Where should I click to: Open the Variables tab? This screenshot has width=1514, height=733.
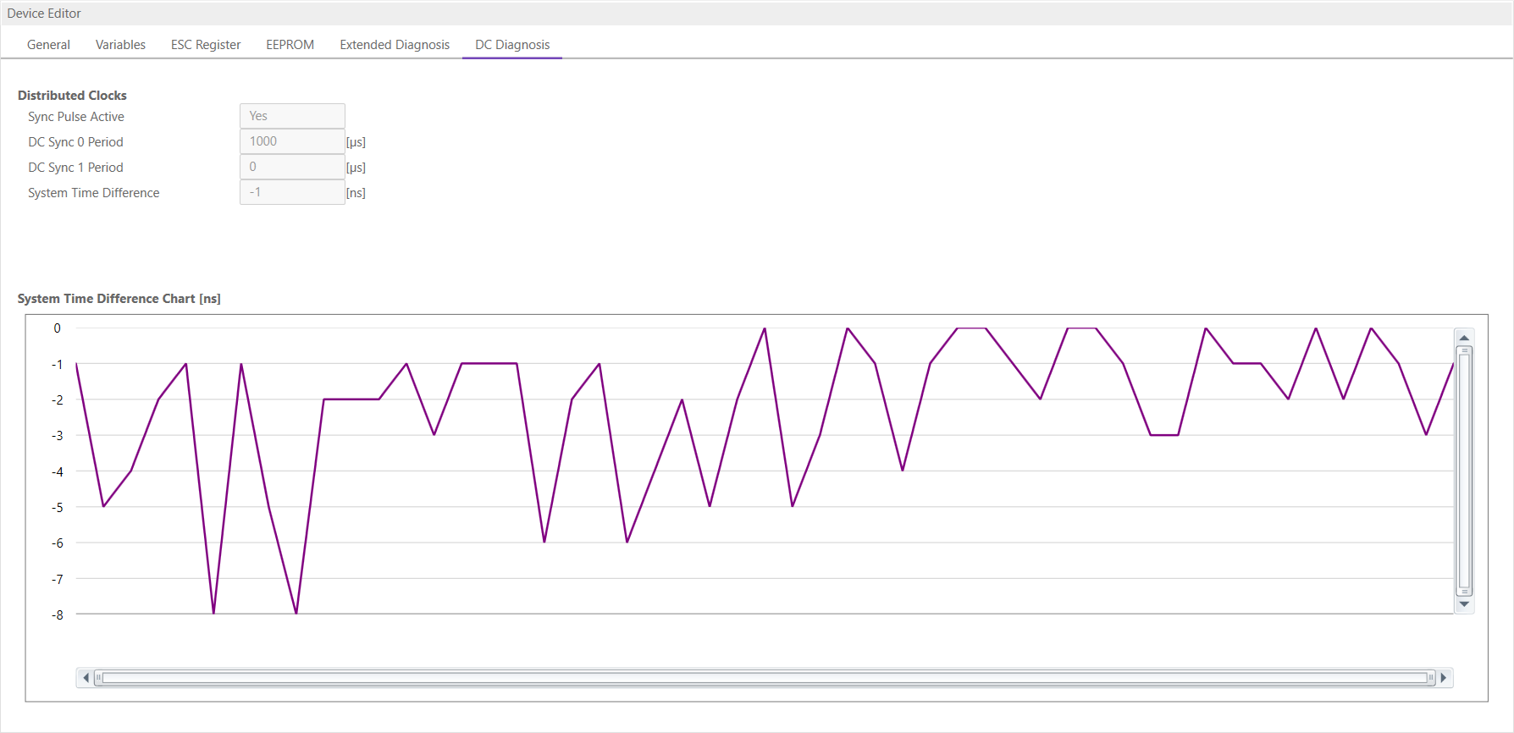(x=120, y=45)
